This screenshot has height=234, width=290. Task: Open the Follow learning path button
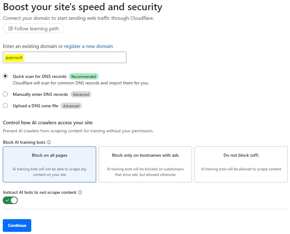coord(33,29)
